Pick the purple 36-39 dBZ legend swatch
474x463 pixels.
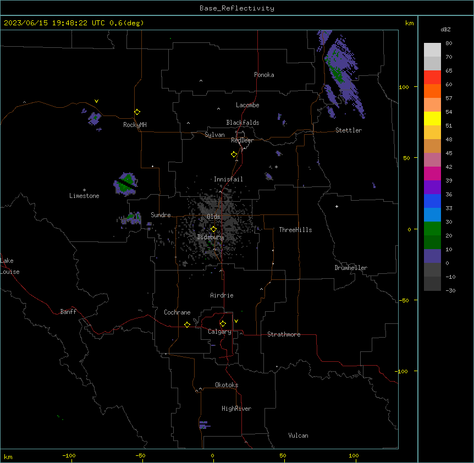432,188
